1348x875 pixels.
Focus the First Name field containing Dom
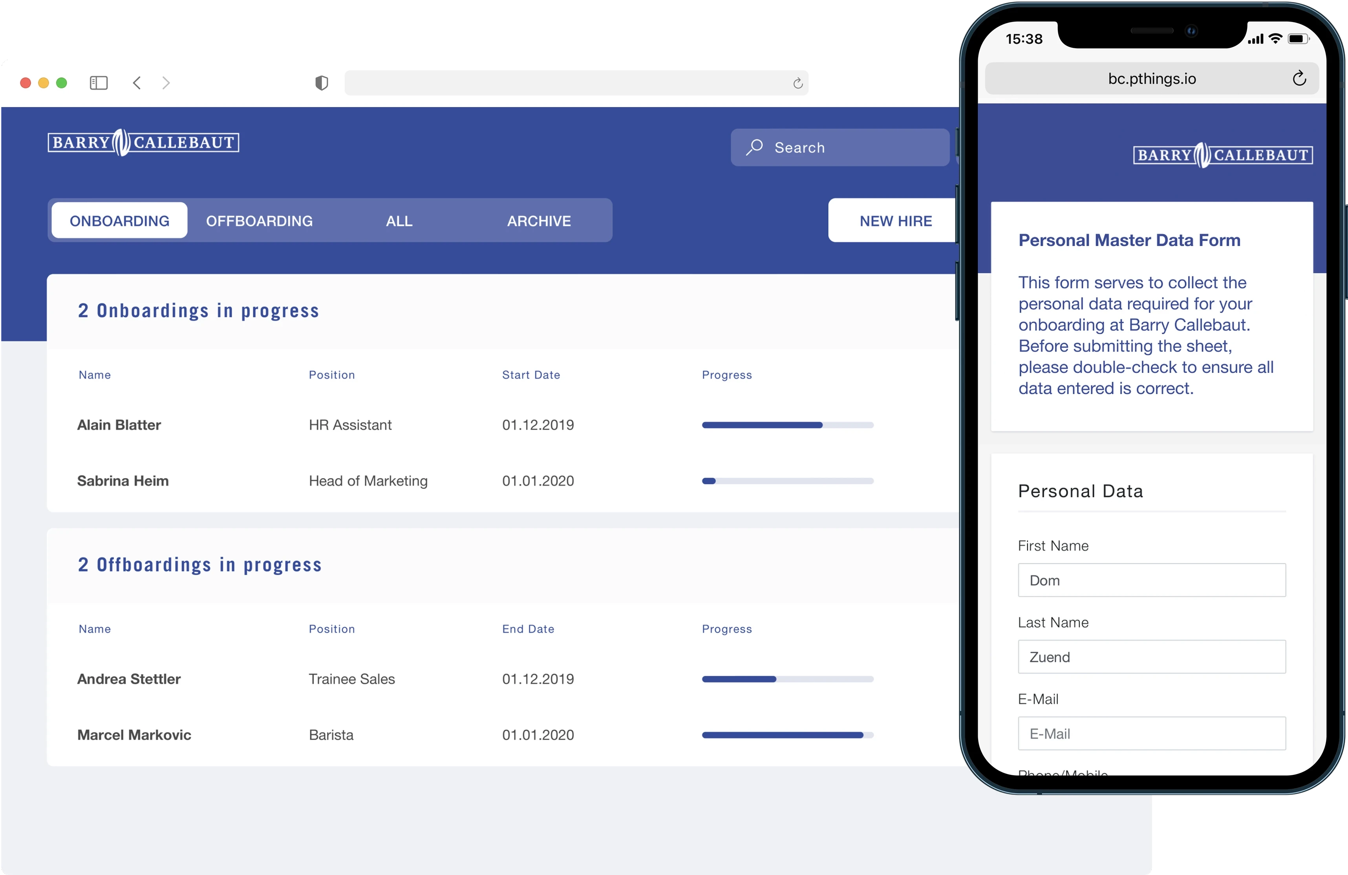tap(1151, 580)
